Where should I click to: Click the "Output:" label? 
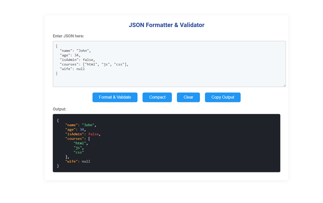pyautogui.click(x=60, y=109)
